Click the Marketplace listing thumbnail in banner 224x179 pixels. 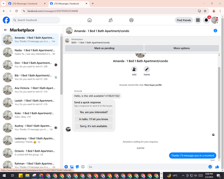point(67,41)
